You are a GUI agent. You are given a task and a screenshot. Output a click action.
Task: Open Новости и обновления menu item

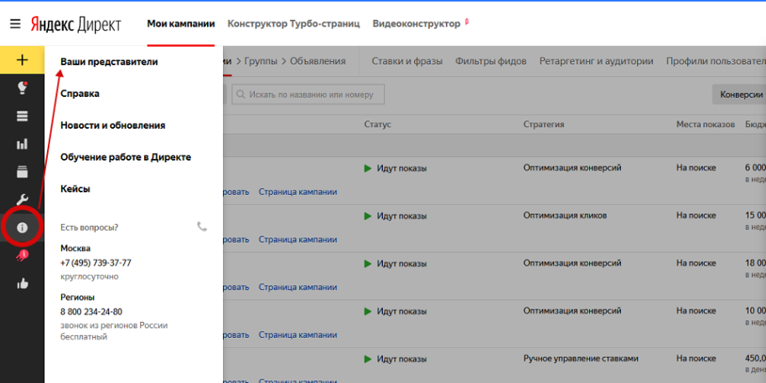113,125
